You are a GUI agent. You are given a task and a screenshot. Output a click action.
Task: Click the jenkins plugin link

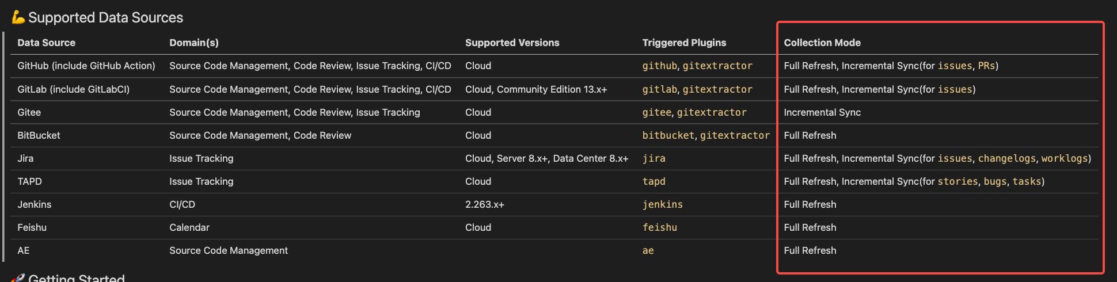662,204
